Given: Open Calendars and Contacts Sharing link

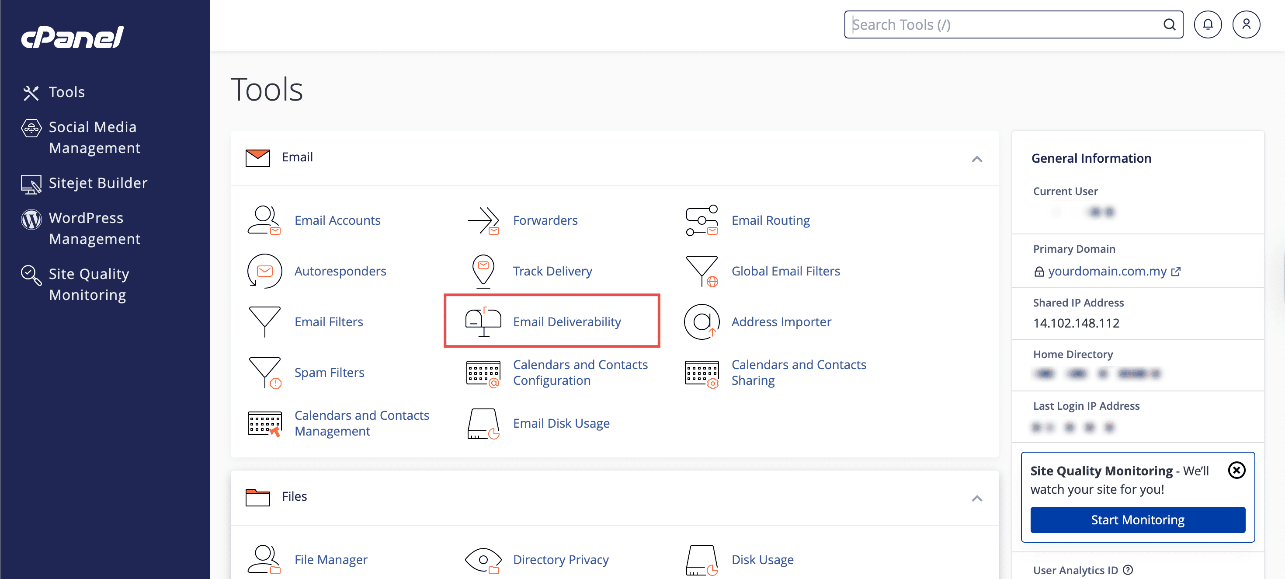Looking at the screenshot, I should (799, 373).
